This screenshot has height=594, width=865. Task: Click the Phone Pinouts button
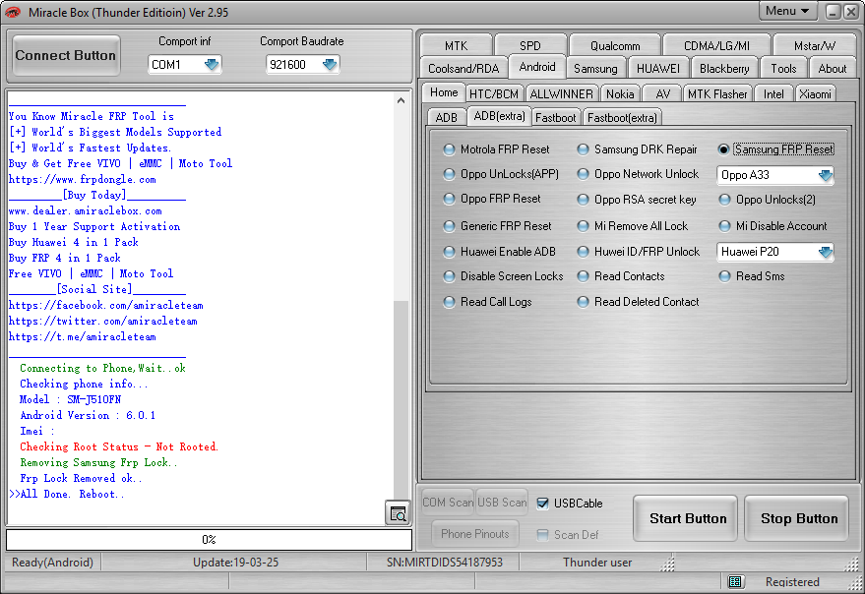[x=475, y=533]
